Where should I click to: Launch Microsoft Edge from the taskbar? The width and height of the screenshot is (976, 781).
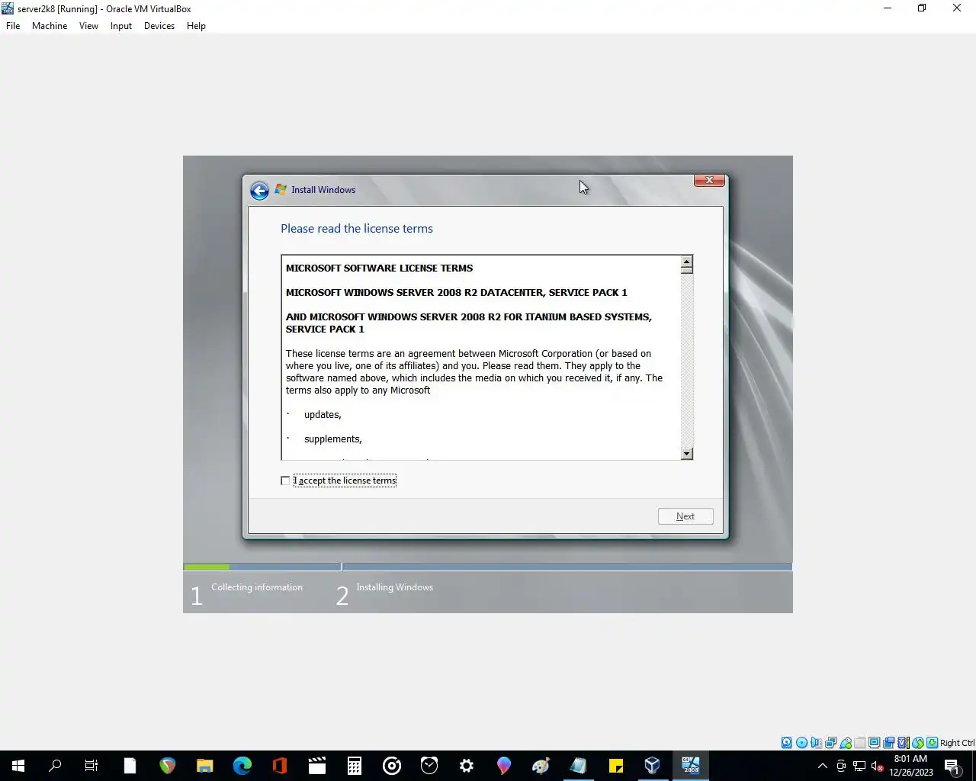[x=242, y=766]
